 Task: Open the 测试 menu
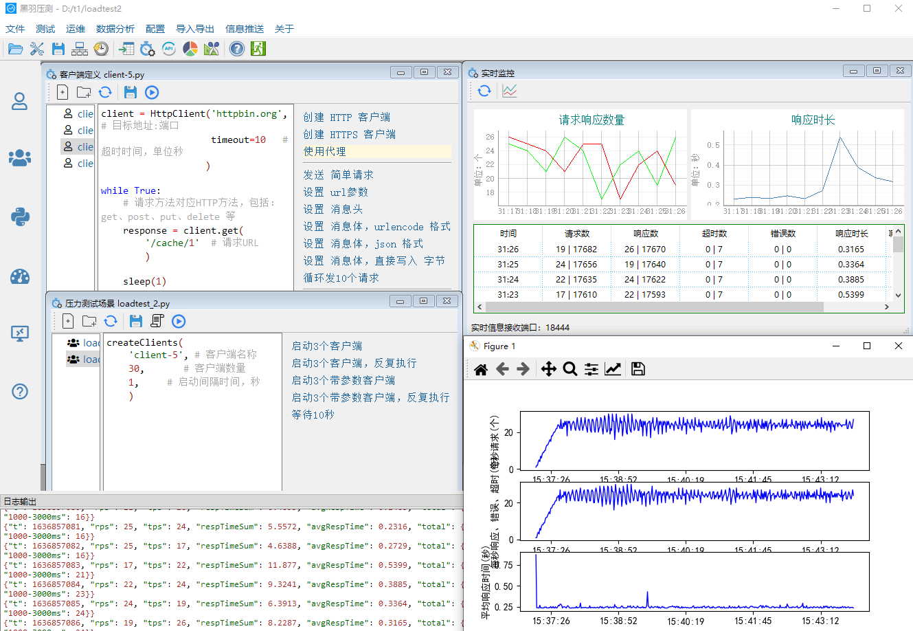pos(45,29)
